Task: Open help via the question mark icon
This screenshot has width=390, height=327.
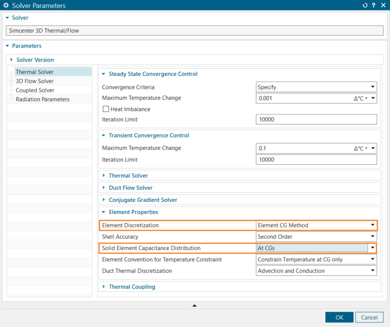Action: pyautogui.click(x=373, y=6)
